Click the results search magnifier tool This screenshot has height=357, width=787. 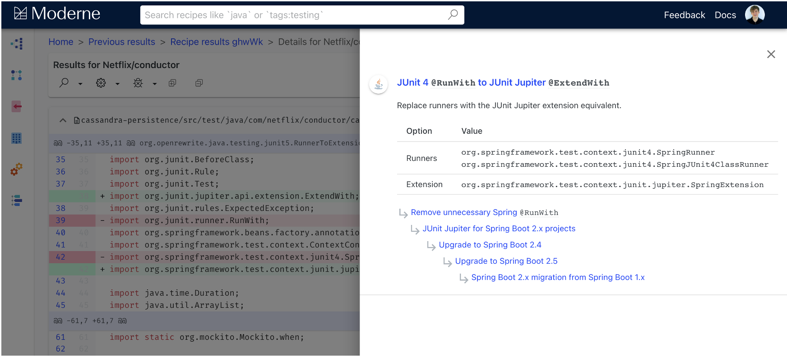click(64, 83)
